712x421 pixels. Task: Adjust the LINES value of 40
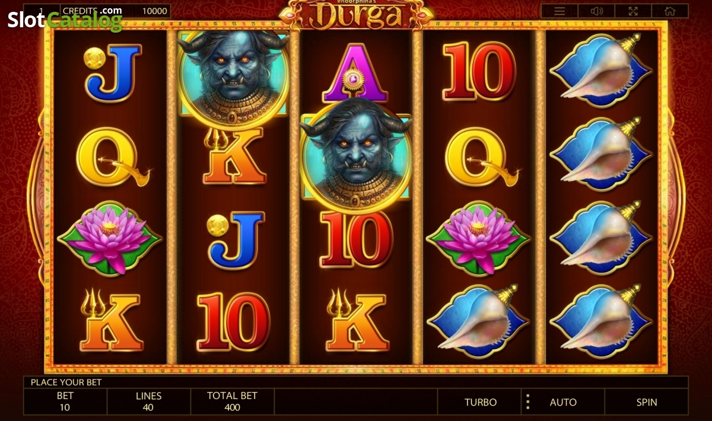point(148,402)
